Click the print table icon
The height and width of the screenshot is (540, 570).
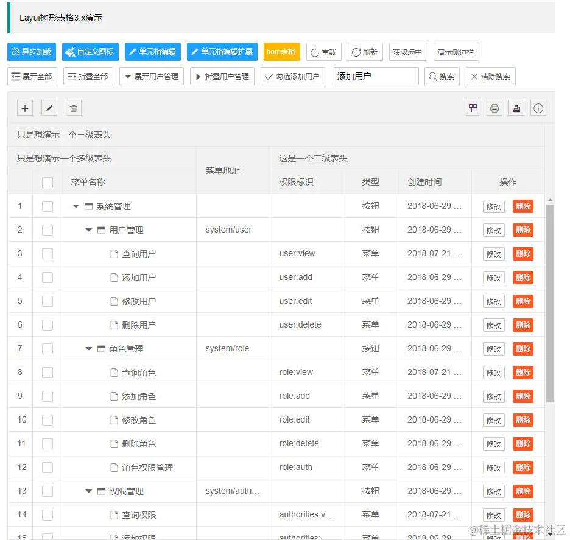coord(494,108)
